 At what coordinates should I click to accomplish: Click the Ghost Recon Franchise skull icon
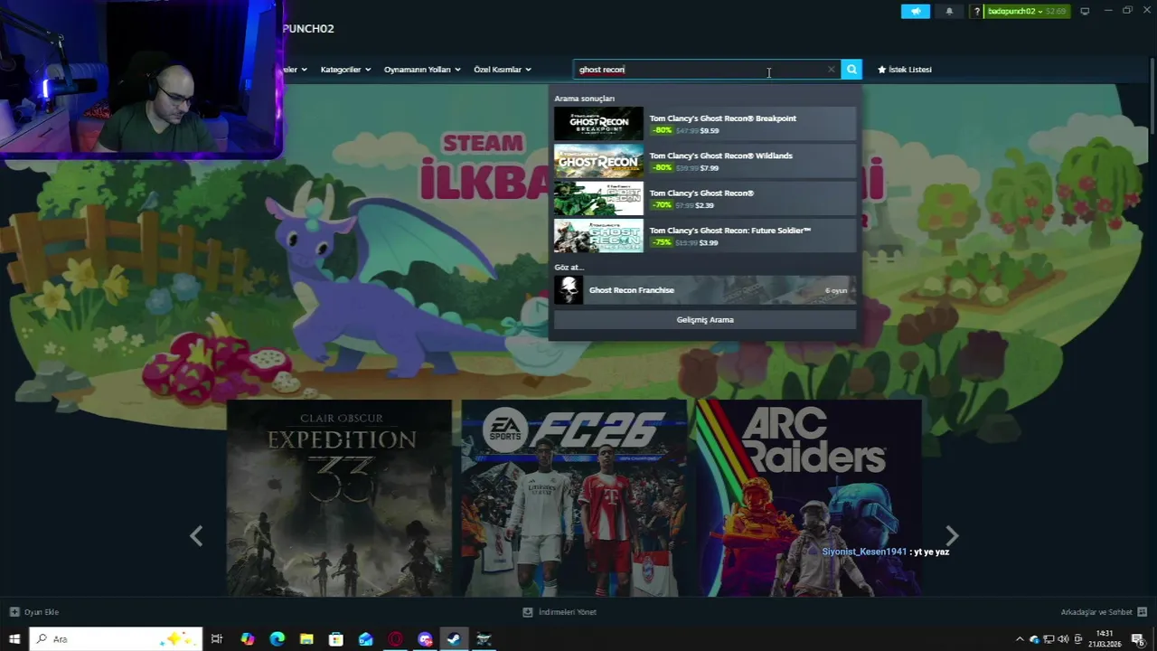569,290
